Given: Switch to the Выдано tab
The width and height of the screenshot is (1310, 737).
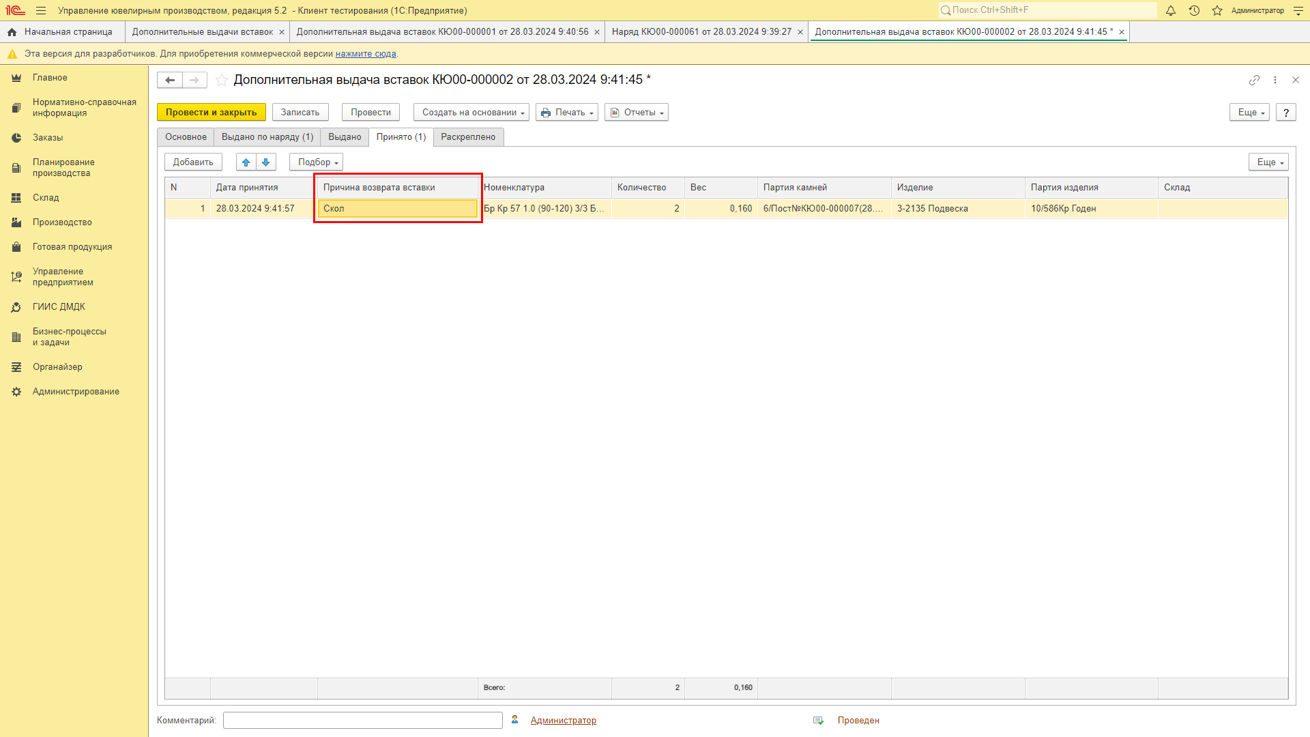Looking at the screenshot, I should coord(345,137).
